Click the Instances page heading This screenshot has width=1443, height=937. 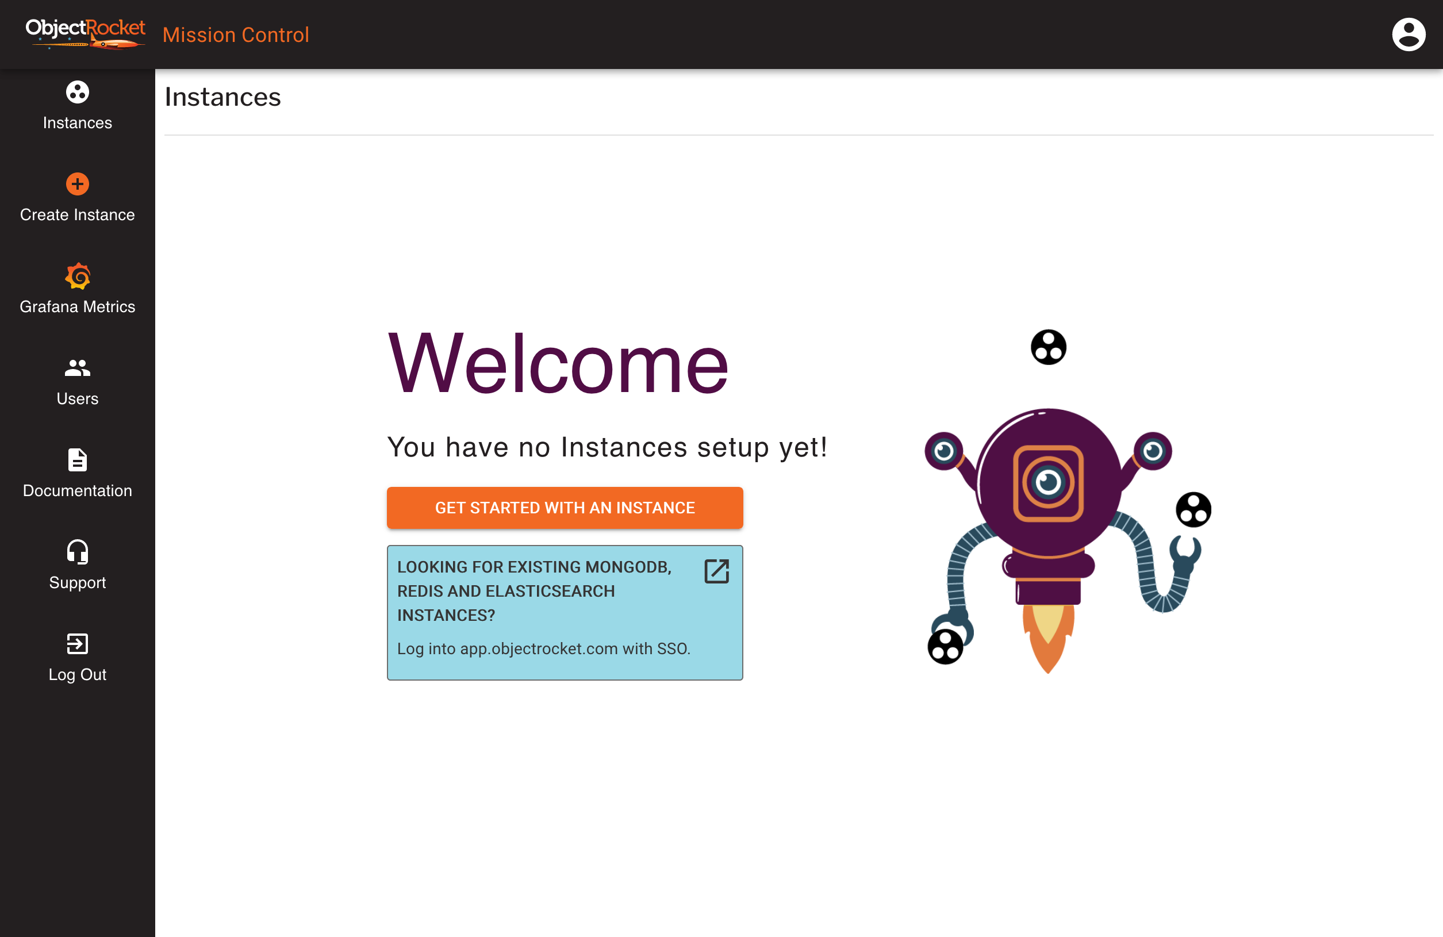coord(222,97)
